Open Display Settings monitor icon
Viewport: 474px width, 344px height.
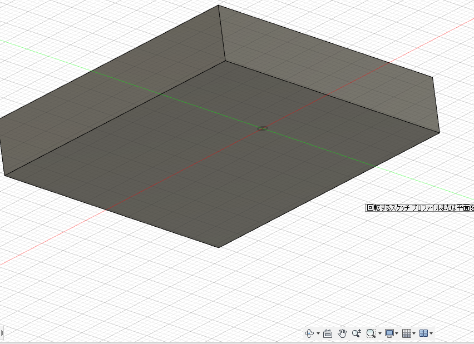tap(389, 333)
